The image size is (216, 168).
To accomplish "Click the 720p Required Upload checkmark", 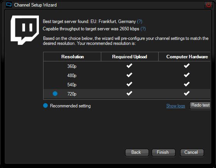I will click(x=129, y=93).
